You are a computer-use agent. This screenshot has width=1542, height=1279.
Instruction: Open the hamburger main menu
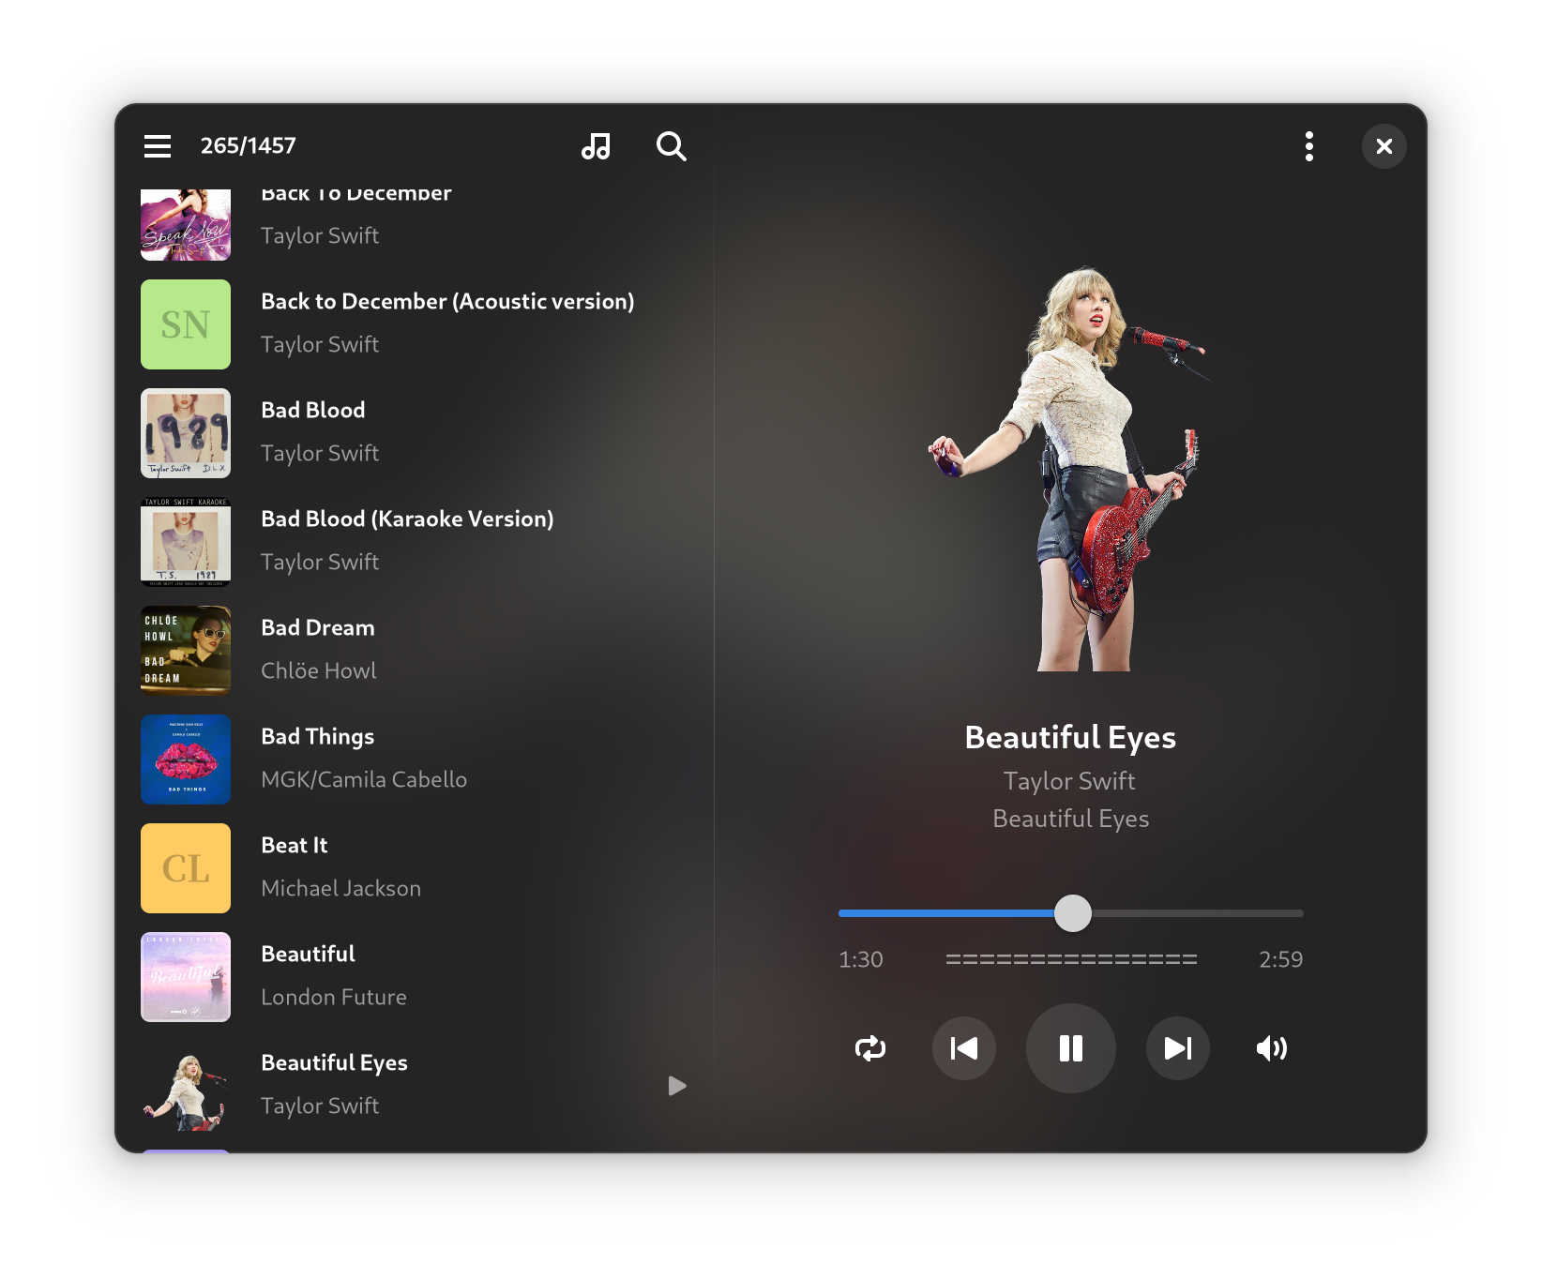point(158,146)
